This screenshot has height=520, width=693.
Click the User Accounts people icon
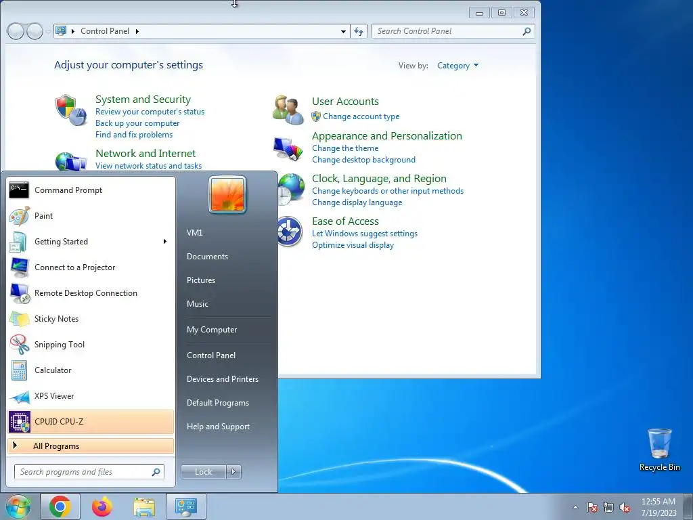(288, 110)
